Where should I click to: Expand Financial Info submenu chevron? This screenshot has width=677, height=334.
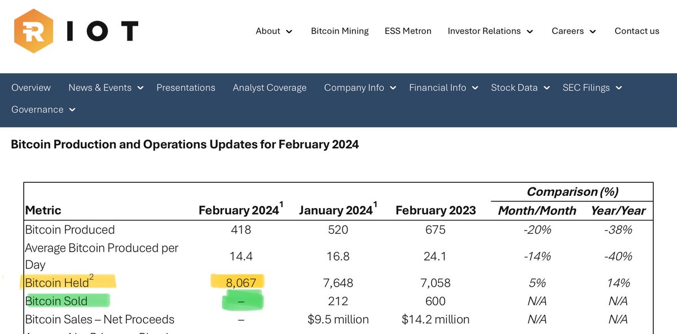(475, 88)
